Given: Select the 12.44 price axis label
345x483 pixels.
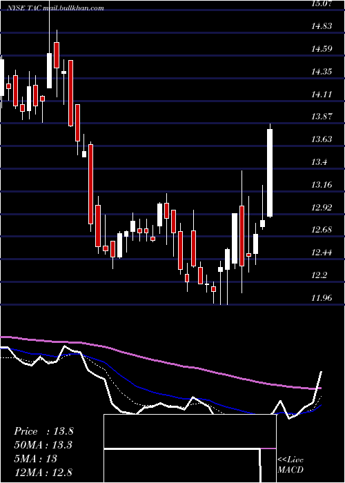Looking at the screenshot, I should click(322, 253).
